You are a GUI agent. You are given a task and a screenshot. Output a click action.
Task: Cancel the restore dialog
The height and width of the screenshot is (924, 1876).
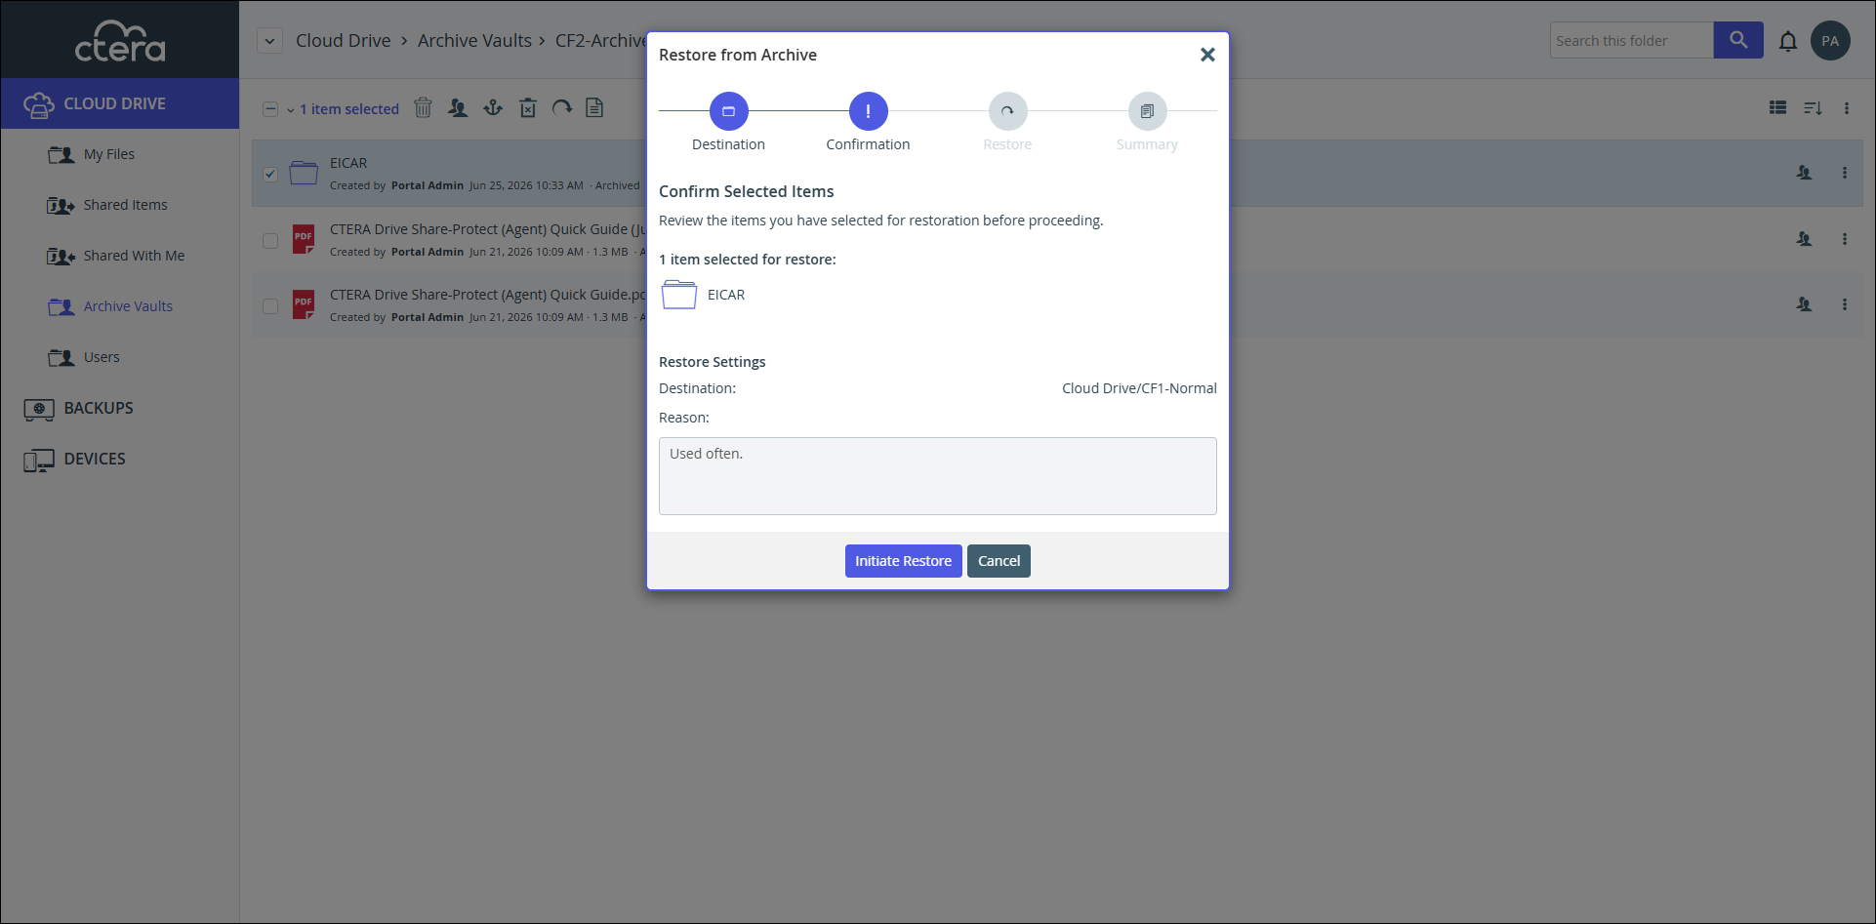[999, 561]
